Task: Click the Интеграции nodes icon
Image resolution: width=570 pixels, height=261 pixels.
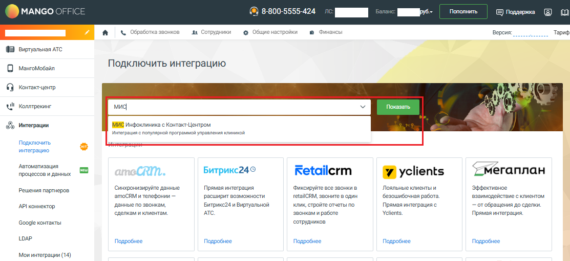Action: pyautogui.click(x=10, y=126)
